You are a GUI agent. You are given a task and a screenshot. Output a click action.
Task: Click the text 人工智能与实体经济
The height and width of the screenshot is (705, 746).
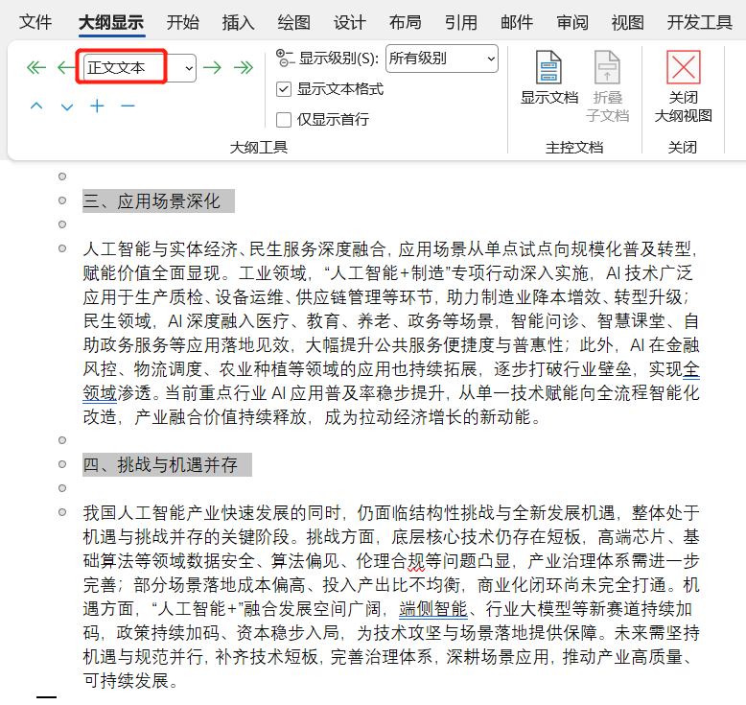pyautogui.click(x=160, y=249)
